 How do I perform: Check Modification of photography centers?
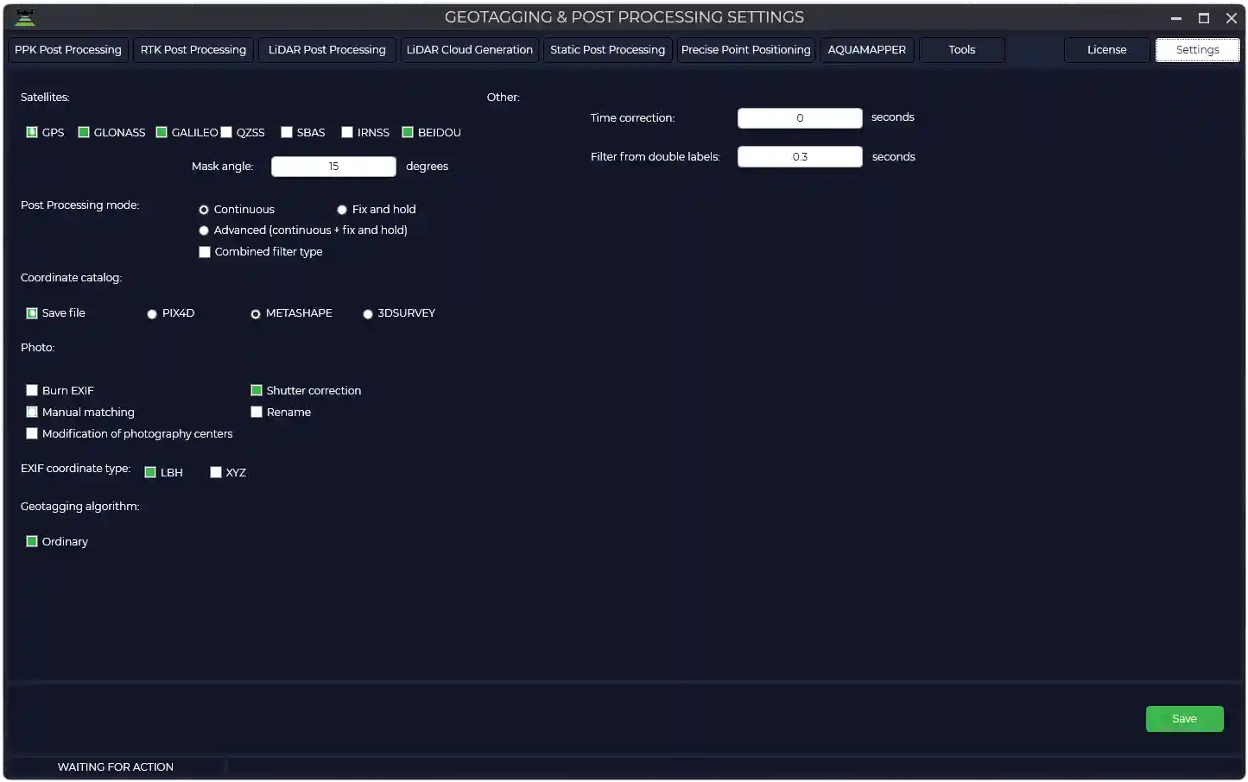click(32, 433)
